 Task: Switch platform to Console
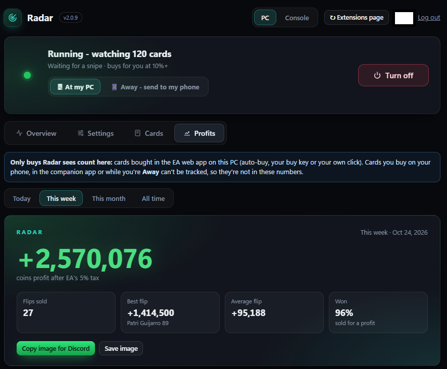(x=297, y=18)
